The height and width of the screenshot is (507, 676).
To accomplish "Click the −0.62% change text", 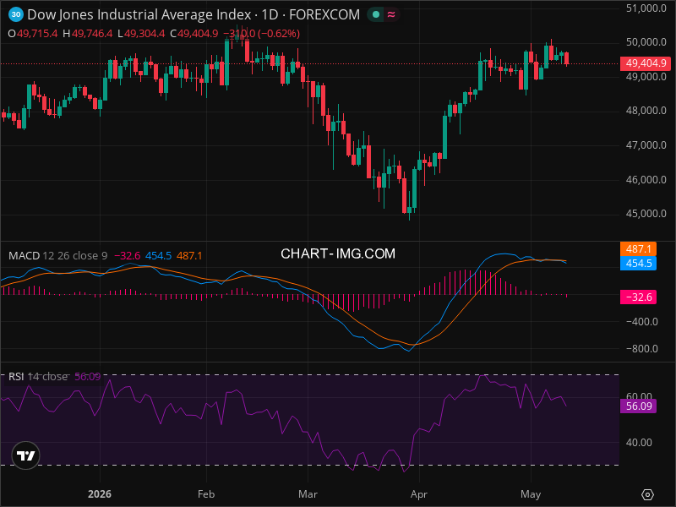I will pos(279,34).
